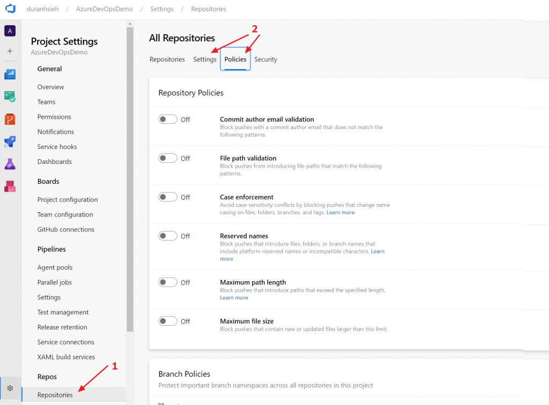Viewport: 549px width, 405px height.
Task: Open the AzureDevOpsDemo project avatar icon
Action: pyautogui.click(x=10, y=31)
